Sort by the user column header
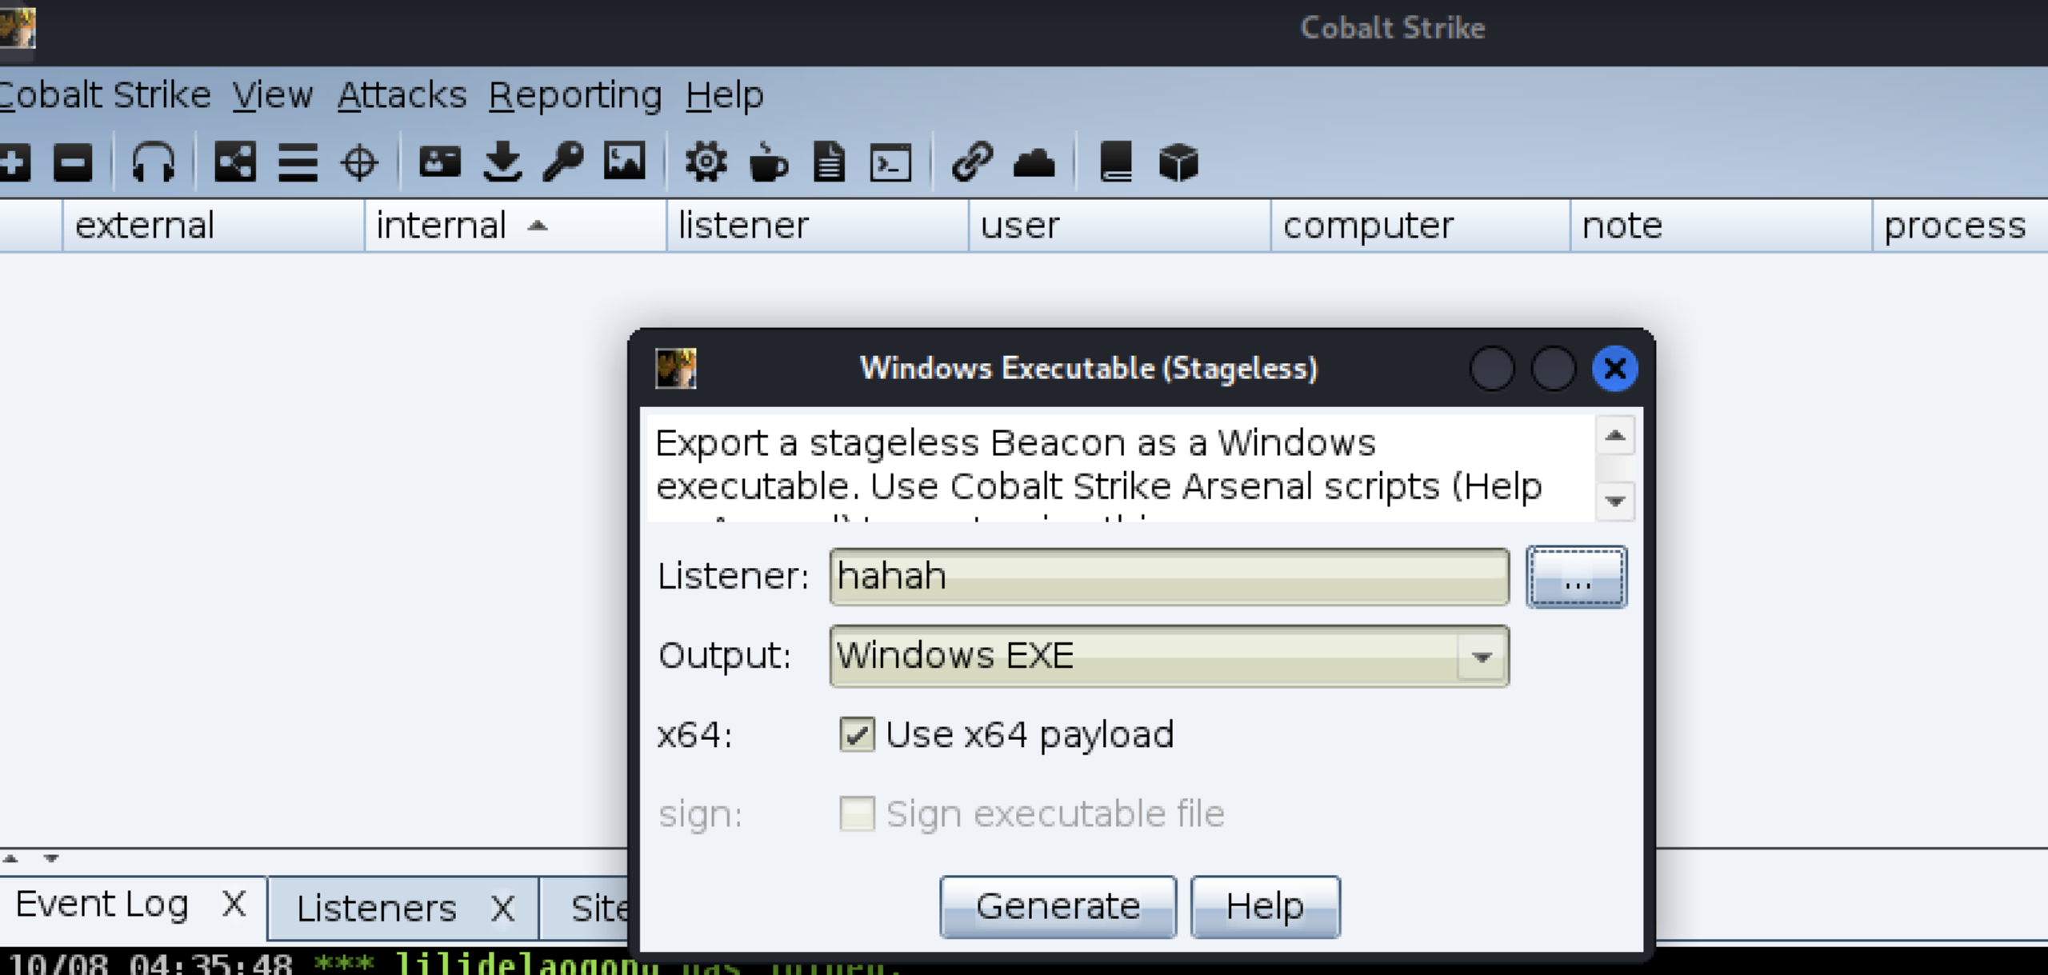 tap(1120, 226)
